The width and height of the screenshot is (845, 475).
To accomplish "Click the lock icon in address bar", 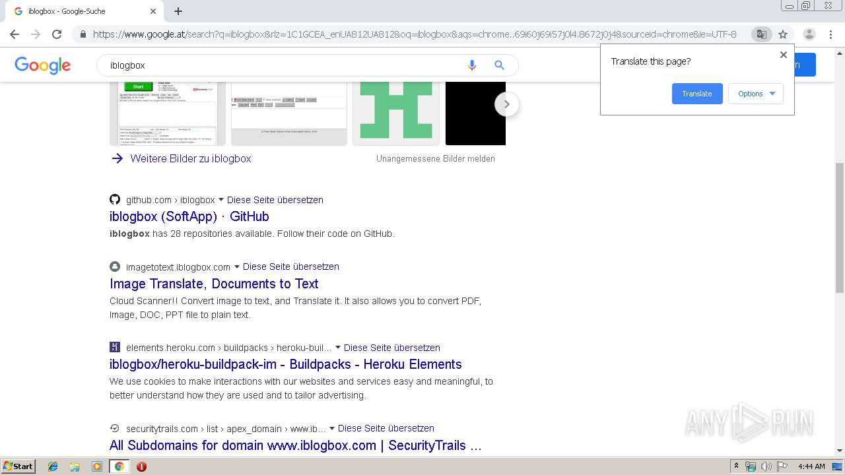I will pos(83,34).
